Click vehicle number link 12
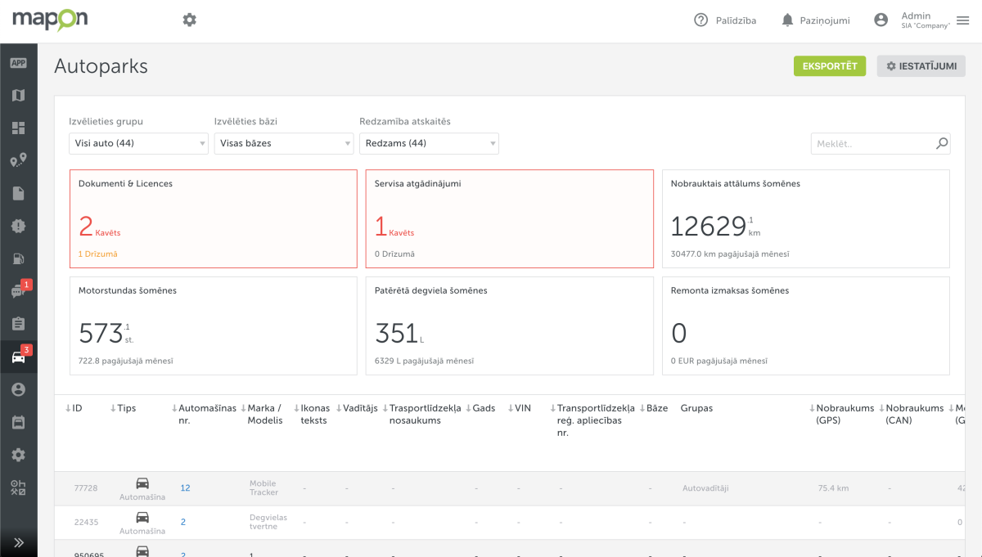The width and height of the screenshot is (982, 557). pos(185,488)
